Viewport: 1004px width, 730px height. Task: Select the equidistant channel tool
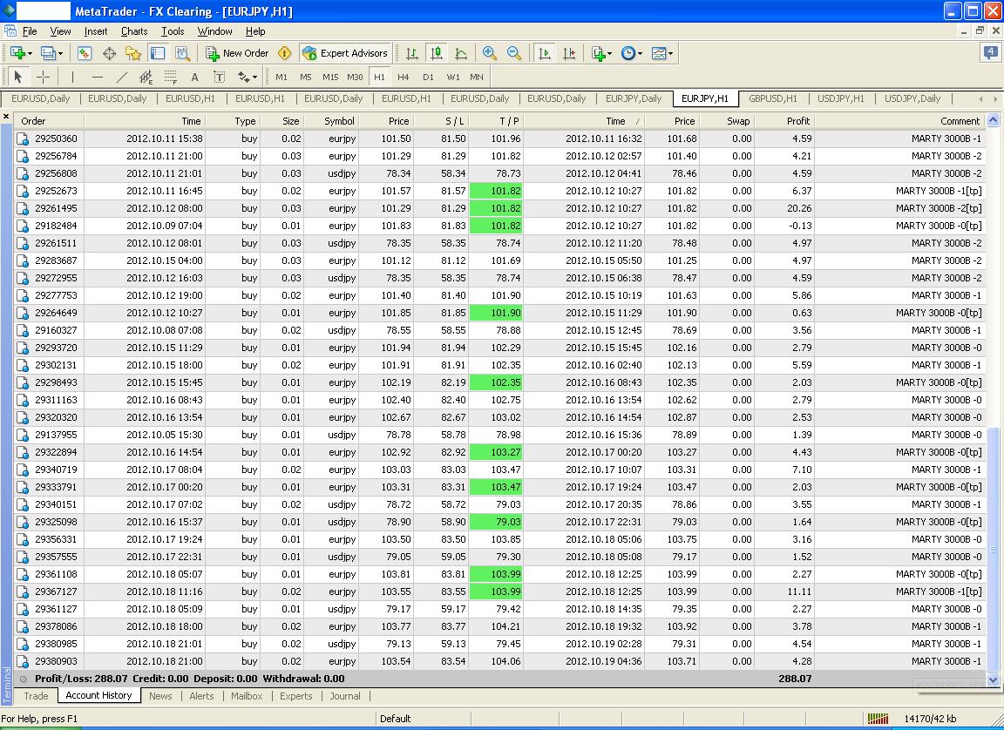[146, 77]
